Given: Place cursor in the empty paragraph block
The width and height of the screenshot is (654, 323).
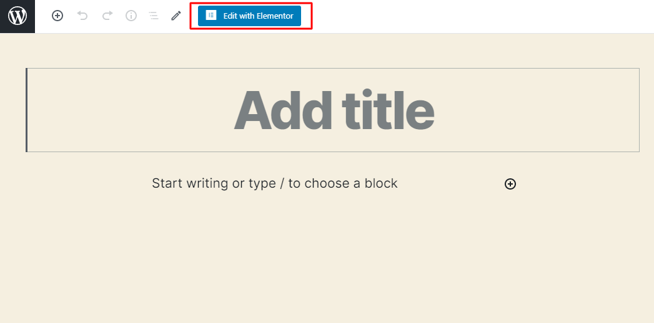Looking at the screenshot, I should pyautogui.click(x=274, y=183).
